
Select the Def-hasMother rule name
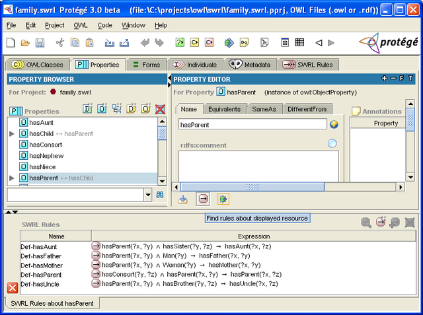pyautogui.click(x=42, y=265)
